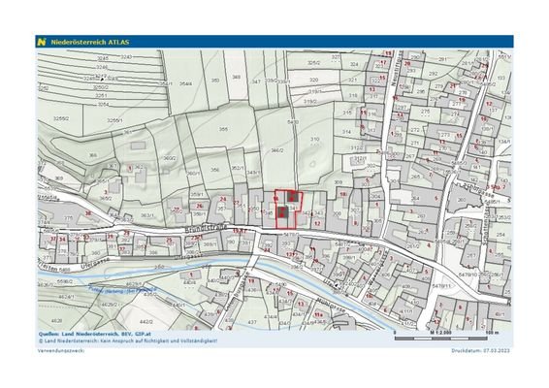This screenshot has height=388, width=549.
Task: Click the Verwendungszweck field label
Action: tap(61, 350)
